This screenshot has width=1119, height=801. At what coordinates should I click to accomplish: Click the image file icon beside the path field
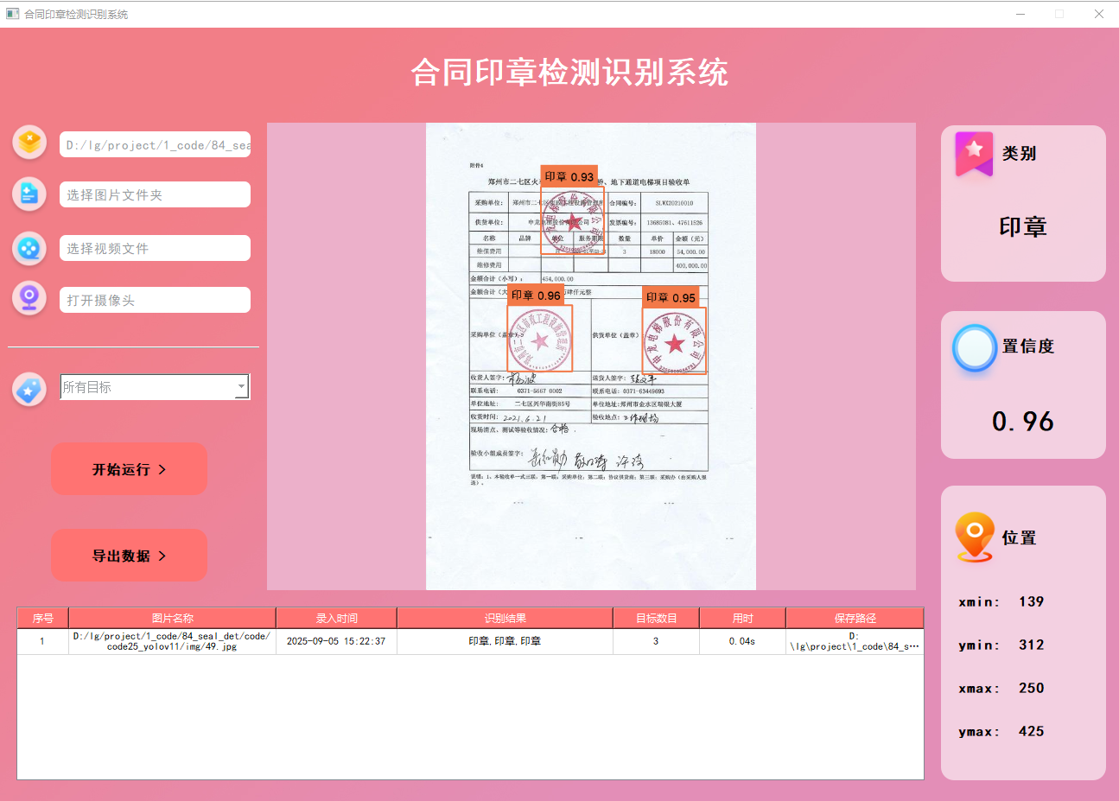29,142
